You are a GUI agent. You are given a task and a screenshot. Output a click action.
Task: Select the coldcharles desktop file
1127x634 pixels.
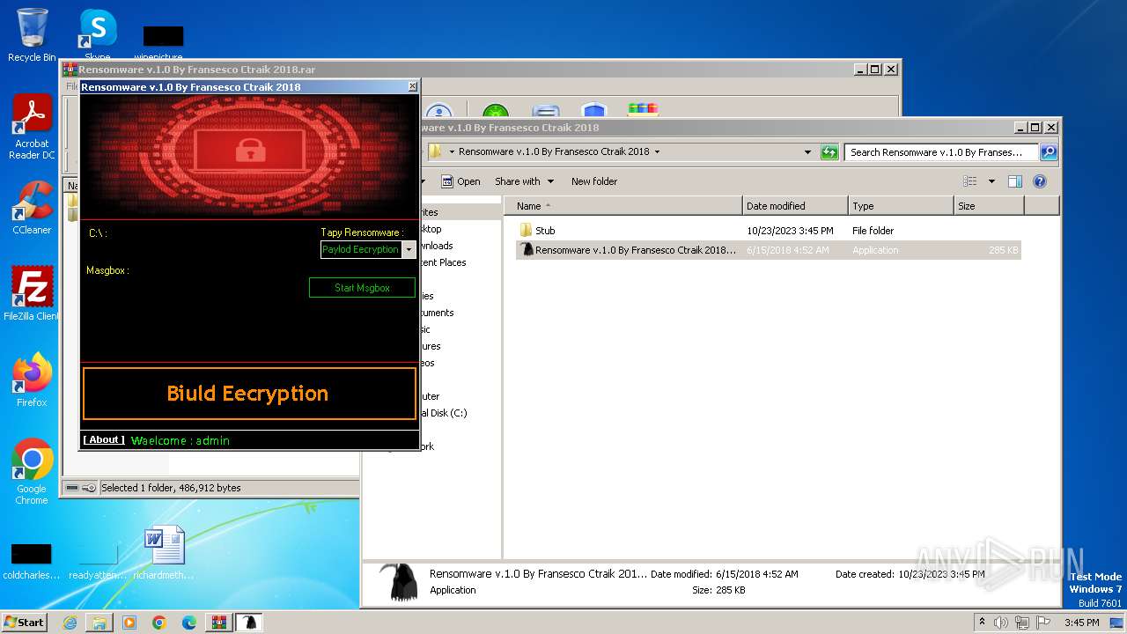coord(32,560)
